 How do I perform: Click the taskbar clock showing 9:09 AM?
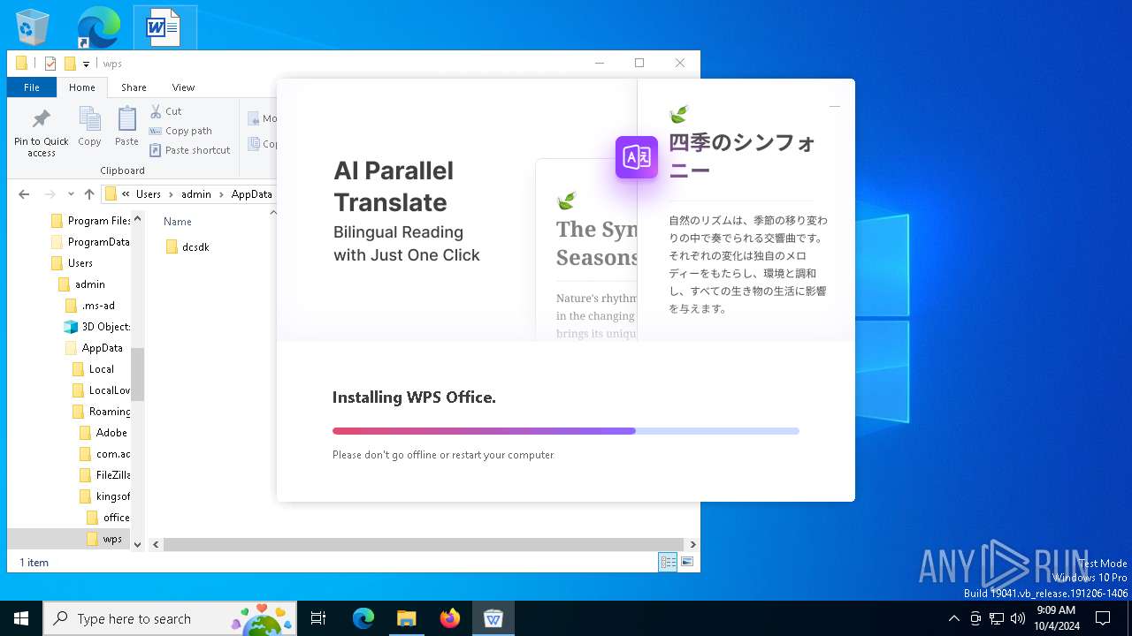point(1056,618)
